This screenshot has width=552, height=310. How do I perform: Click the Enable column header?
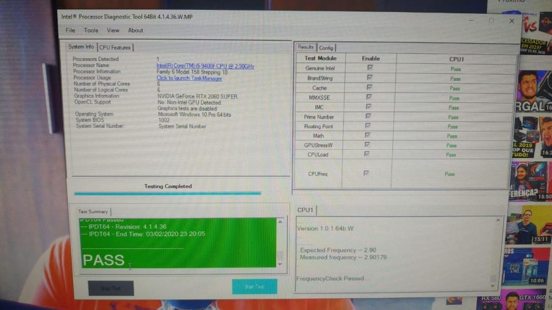[371, 58]
